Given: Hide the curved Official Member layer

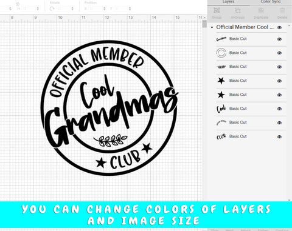Looking at the screenshot, I should [279, 122].
